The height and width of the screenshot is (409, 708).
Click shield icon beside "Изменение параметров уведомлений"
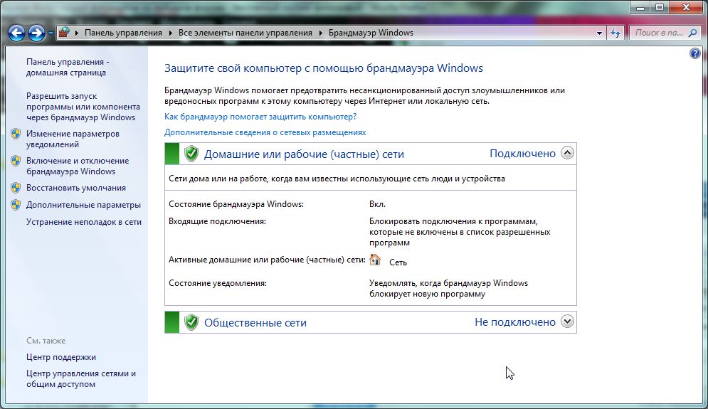(16, 134)
